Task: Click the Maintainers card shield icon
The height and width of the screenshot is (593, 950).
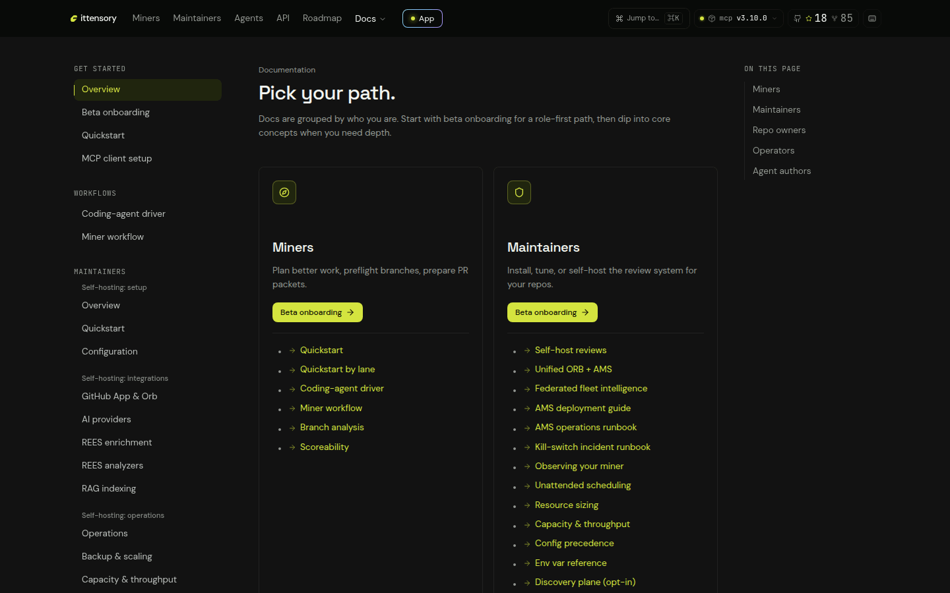Action: (x=519, y=192)
